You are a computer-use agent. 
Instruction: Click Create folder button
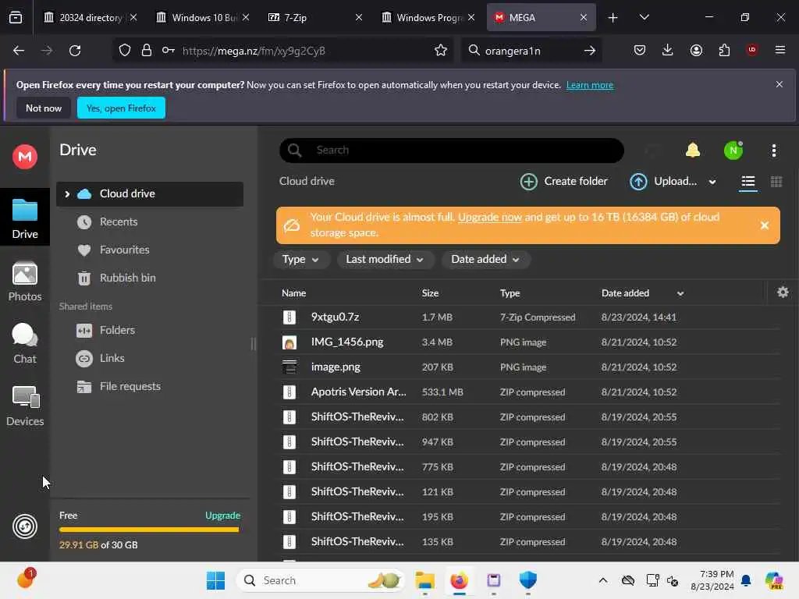(x=564, y=181)
